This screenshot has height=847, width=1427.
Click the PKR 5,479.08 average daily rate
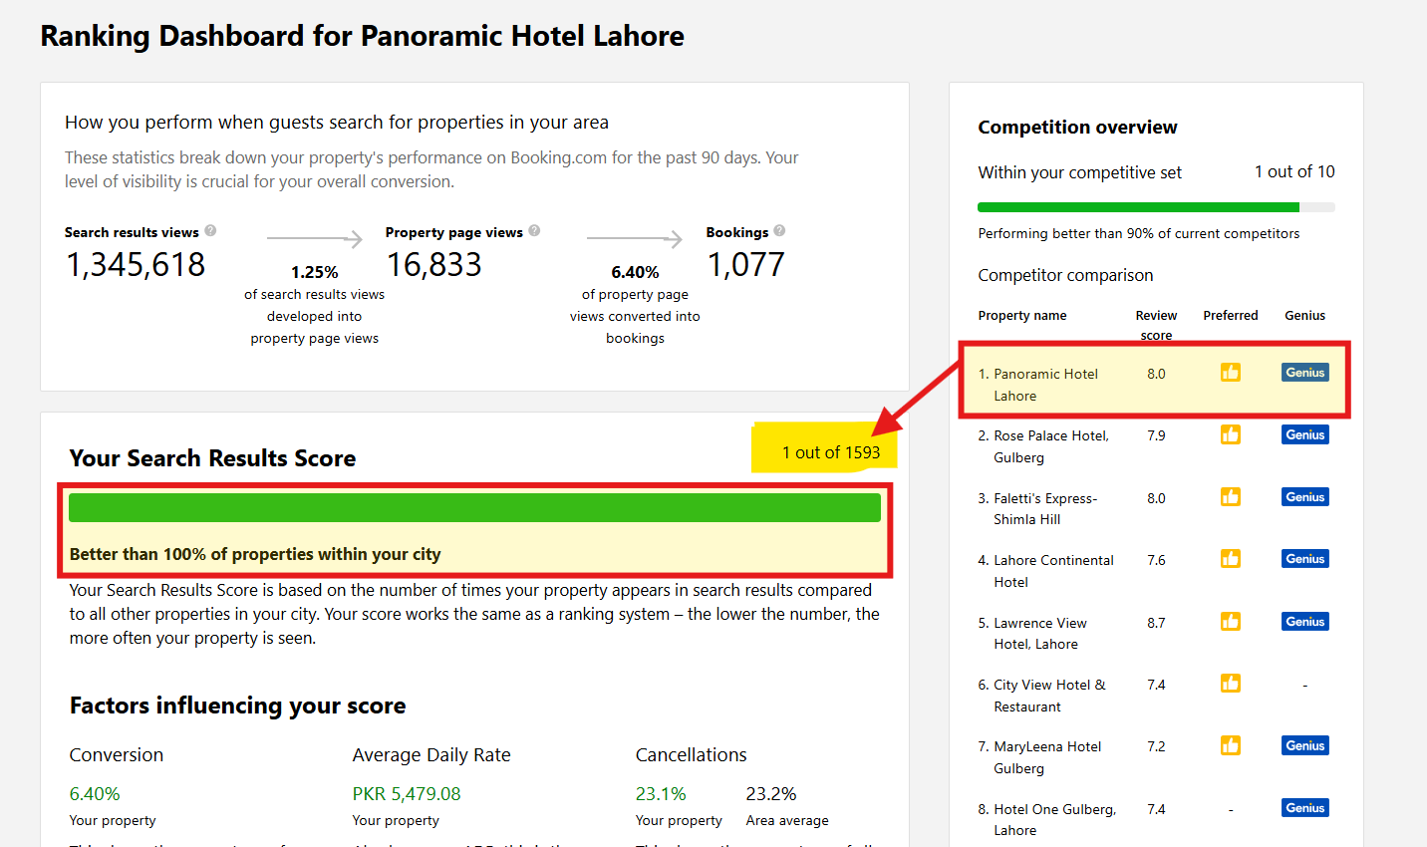(x=407, y=794)
